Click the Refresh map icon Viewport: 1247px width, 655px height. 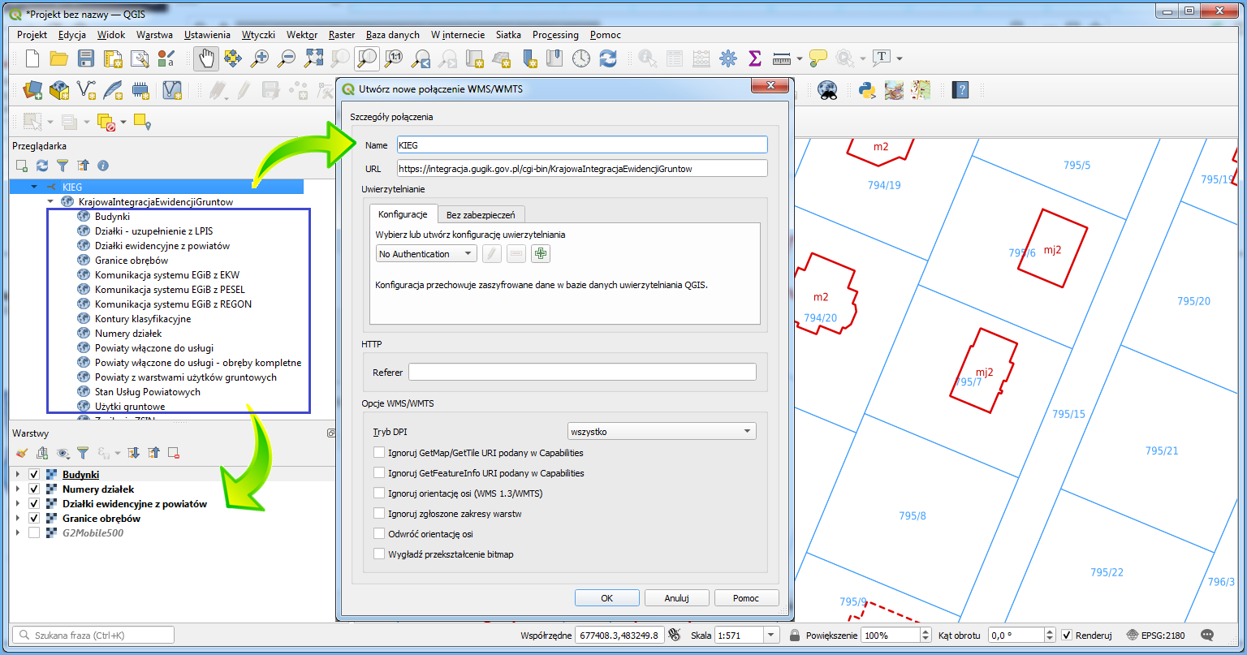(608, 58)
